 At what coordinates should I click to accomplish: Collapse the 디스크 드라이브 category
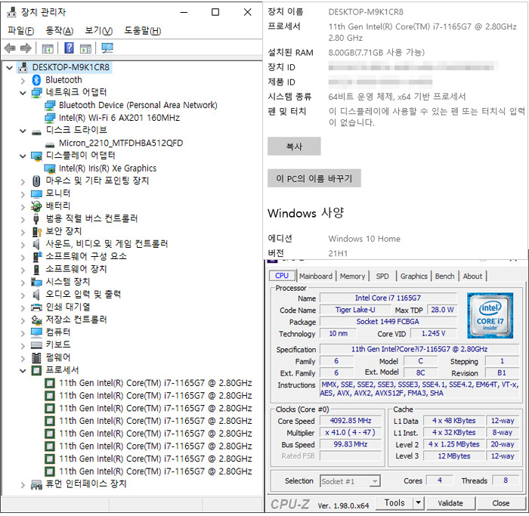23,131
